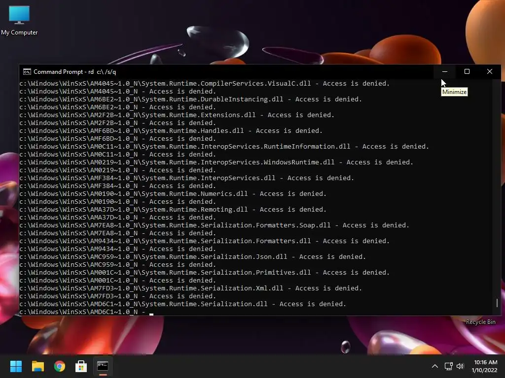Open Microsoft Store from the taskbar

(x=81, y=366)
